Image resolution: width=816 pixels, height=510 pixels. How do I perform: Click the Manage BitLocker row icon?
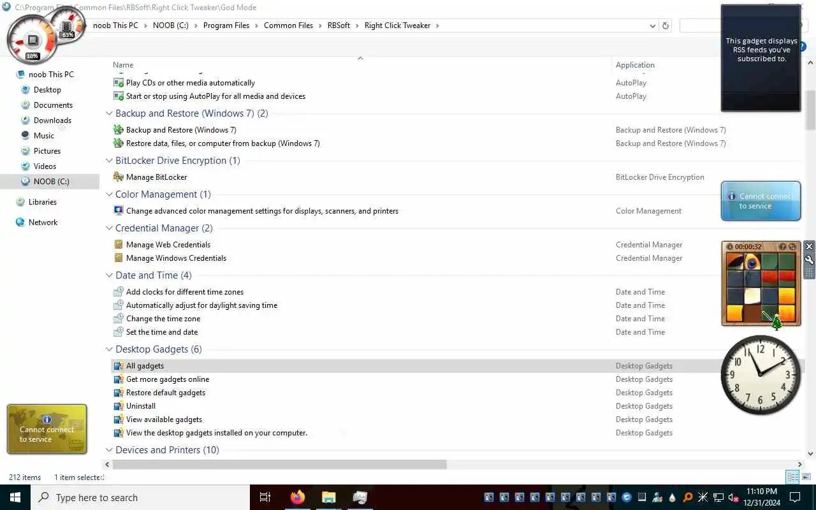tap(119, 177)
